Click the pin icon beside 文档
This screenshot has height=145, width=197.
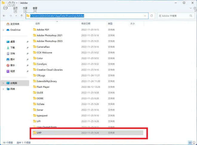pyautogui.click(x=27, y=53)
